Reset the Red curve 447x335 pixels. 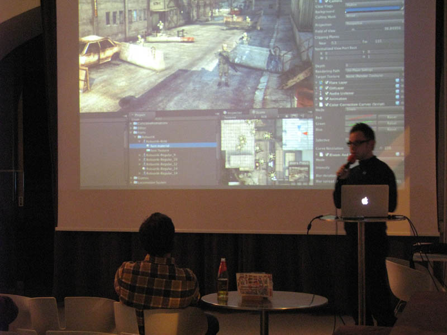click(x=390, y=117)
